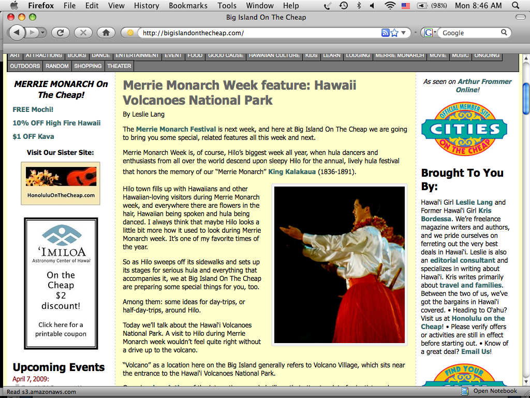The width and height of the screenshot is (530, 398).
Task: Open the address bar history dropdown
Action: (x=404, y=33)
